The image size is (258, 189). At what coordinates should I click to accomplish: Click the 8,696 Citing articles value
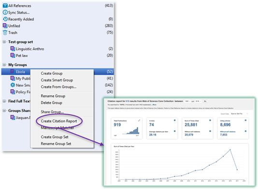pyautogui.click(x=225, y=124)
